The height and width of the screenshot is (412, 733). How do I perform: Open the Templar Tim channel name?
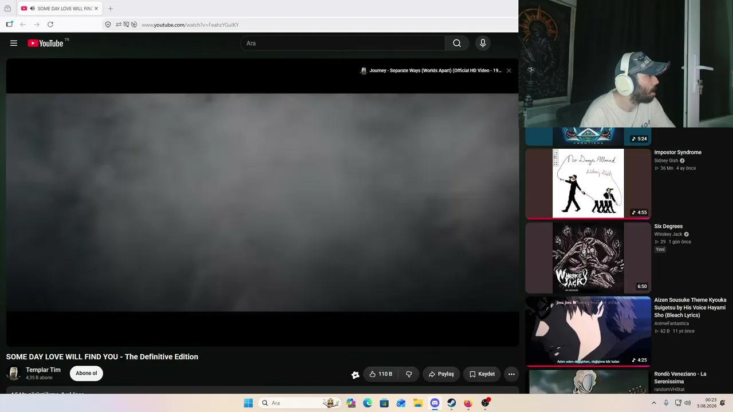click(43, 370)
